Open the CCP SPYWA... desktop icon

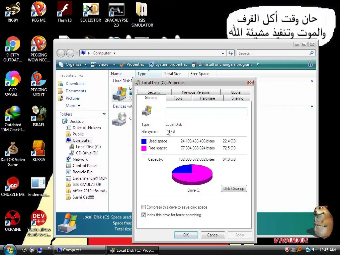coord(13,83)
